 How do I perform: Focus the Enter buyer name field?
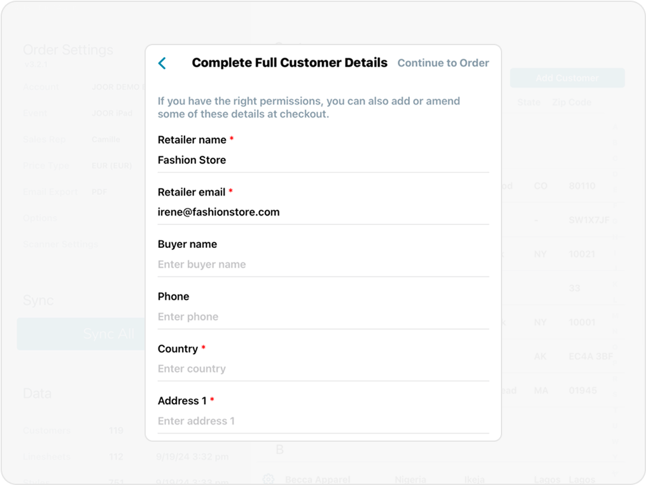323,264
